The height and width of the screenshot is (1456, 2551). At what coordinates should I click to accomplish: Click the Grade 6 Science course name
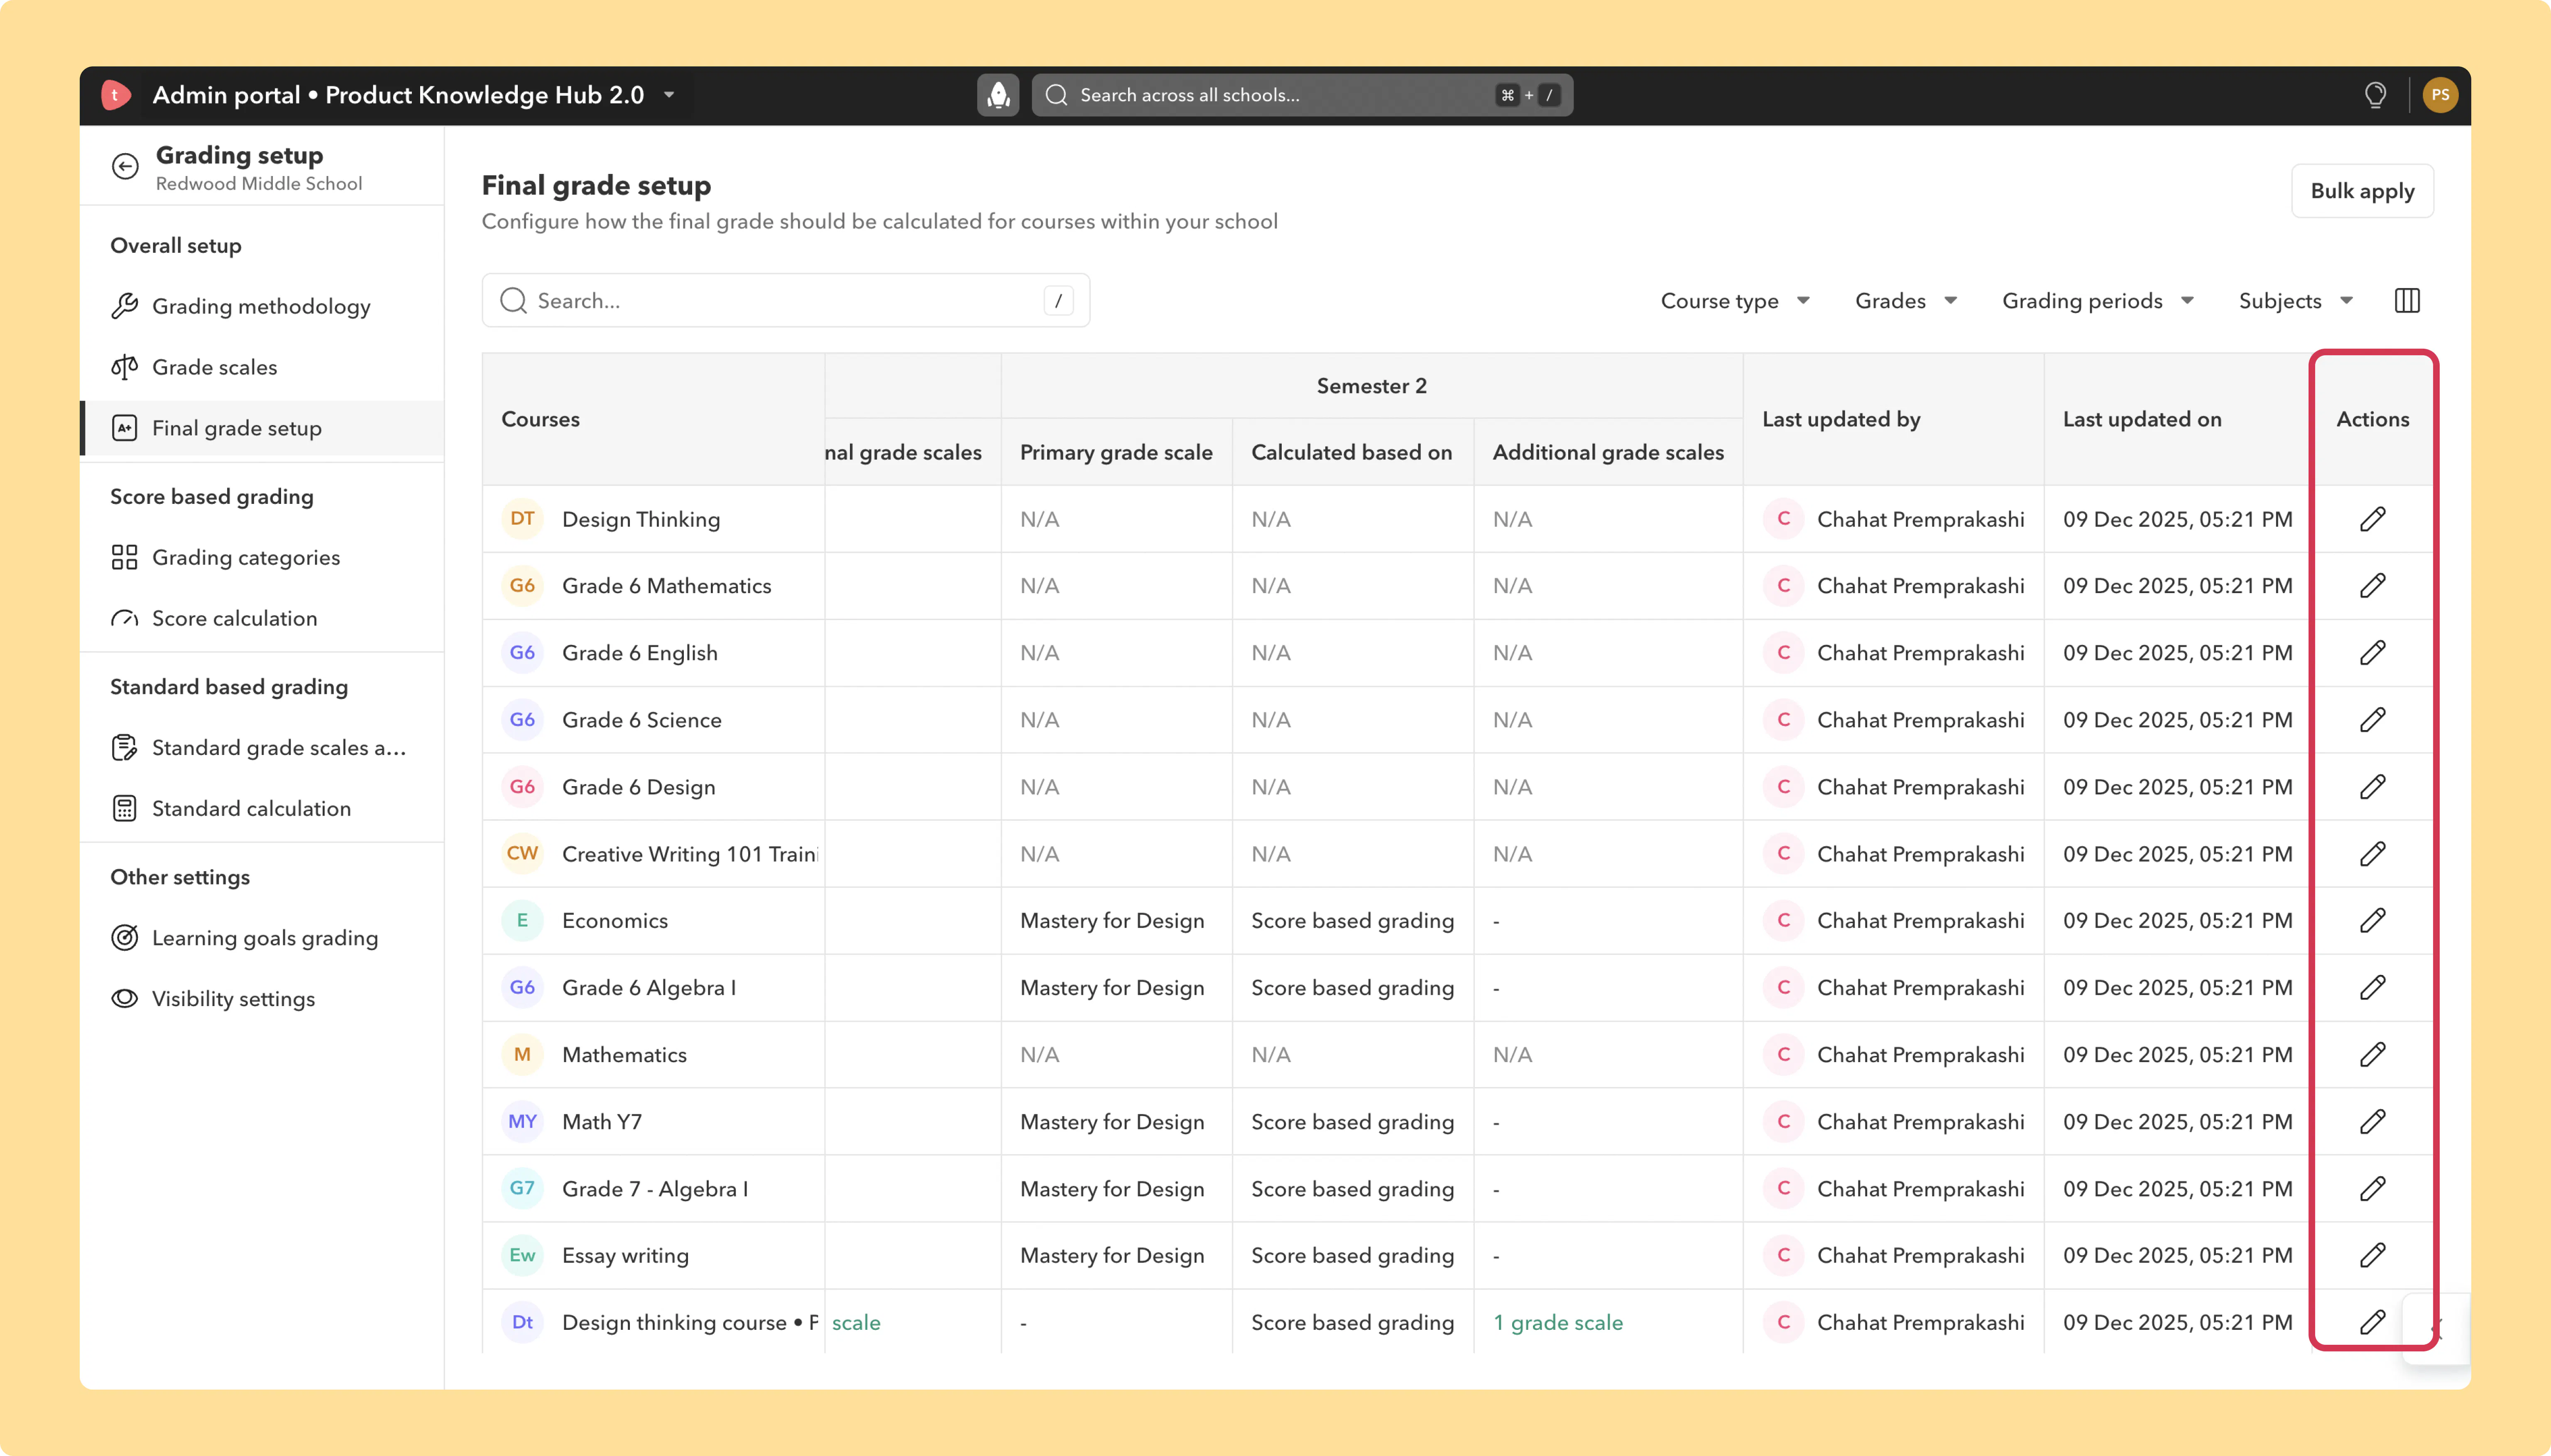641,720
